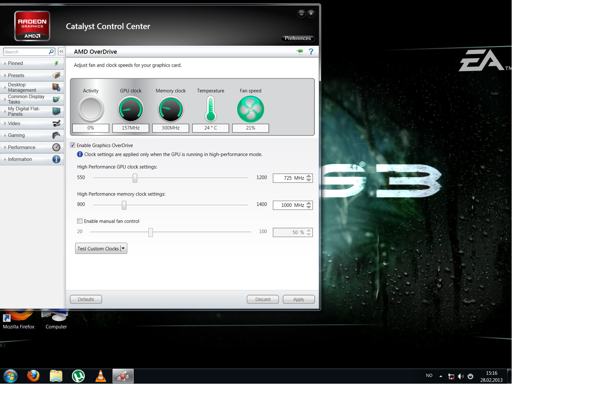Viewport: 614px width, 408px height.
Task: Show hidden tray icons arrow
Action: click(441, 376)
